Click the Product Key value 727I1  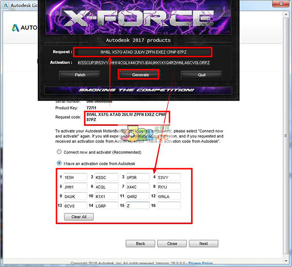[x=91, y=108]
